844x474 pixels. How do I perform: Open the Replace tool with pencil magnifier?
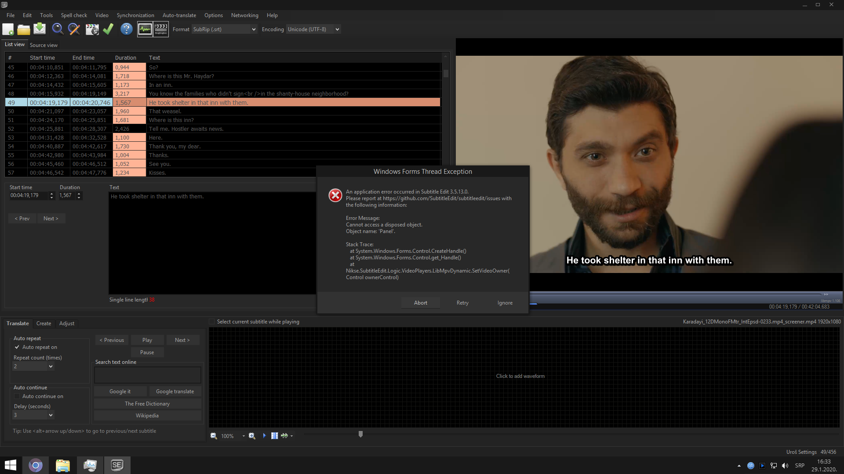74,29
